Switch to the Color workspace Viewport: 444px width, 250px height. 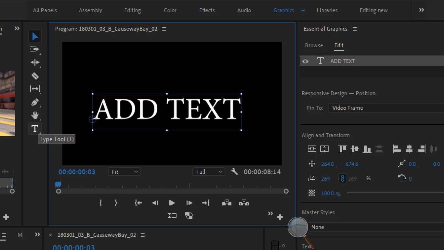[x=170, y=10]
